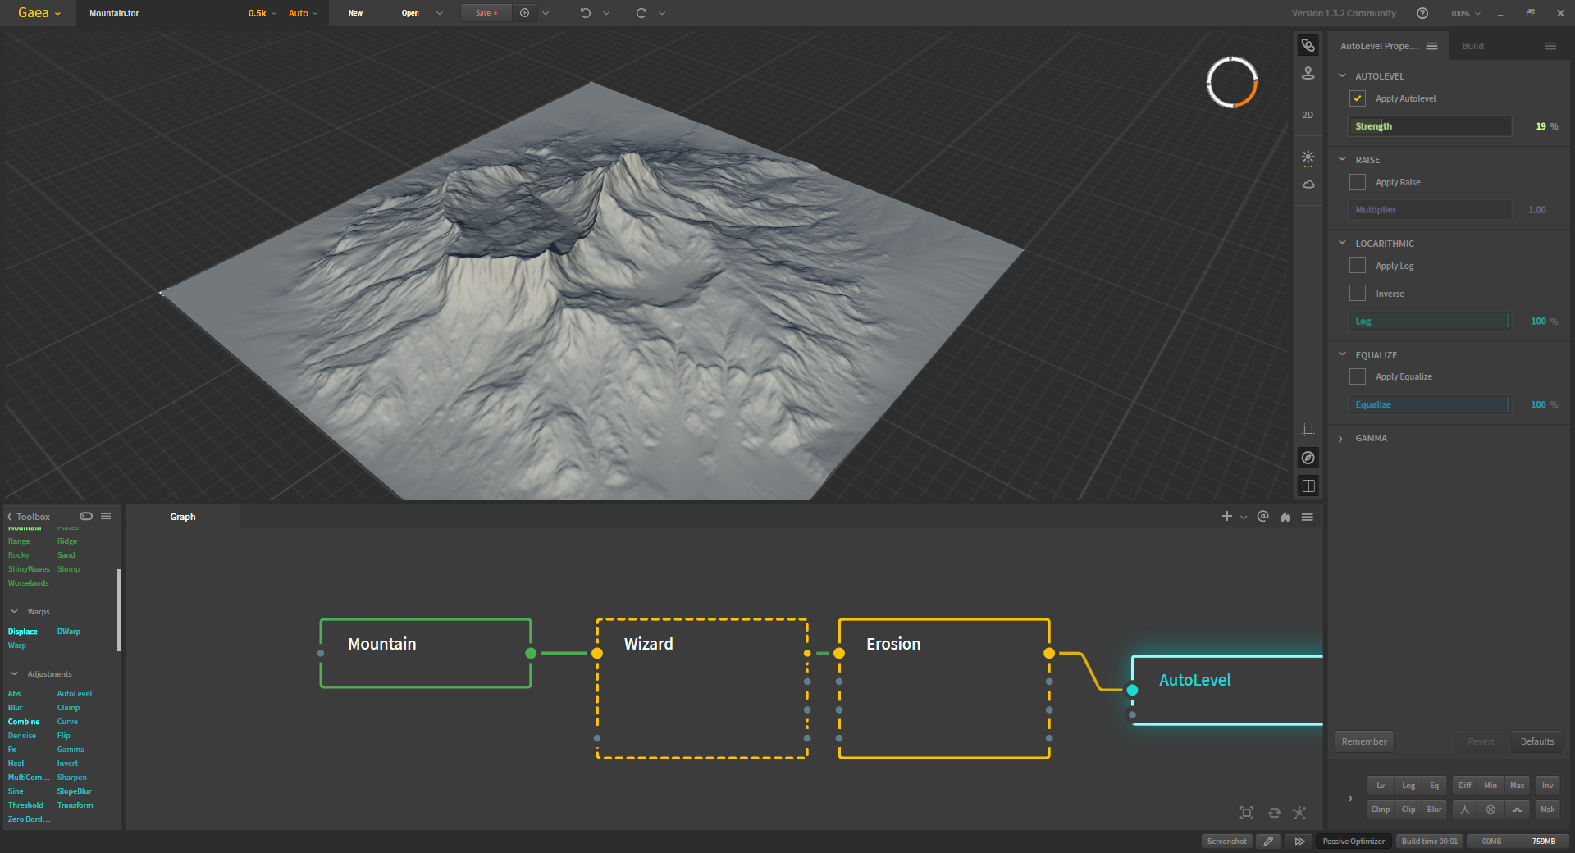Tick the Inverse checkbox
The width and height of the screenshot is (1575, 853).
tap(1358, 294)
